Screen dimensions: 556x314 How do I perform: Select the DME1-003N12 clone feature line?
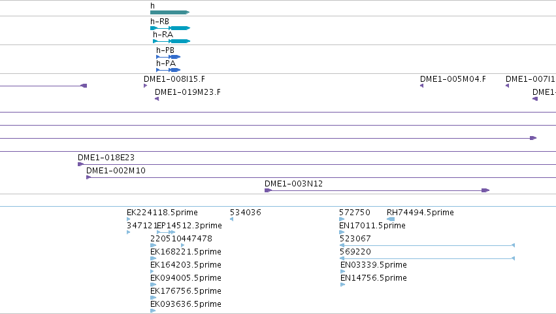tap(377, 190)
